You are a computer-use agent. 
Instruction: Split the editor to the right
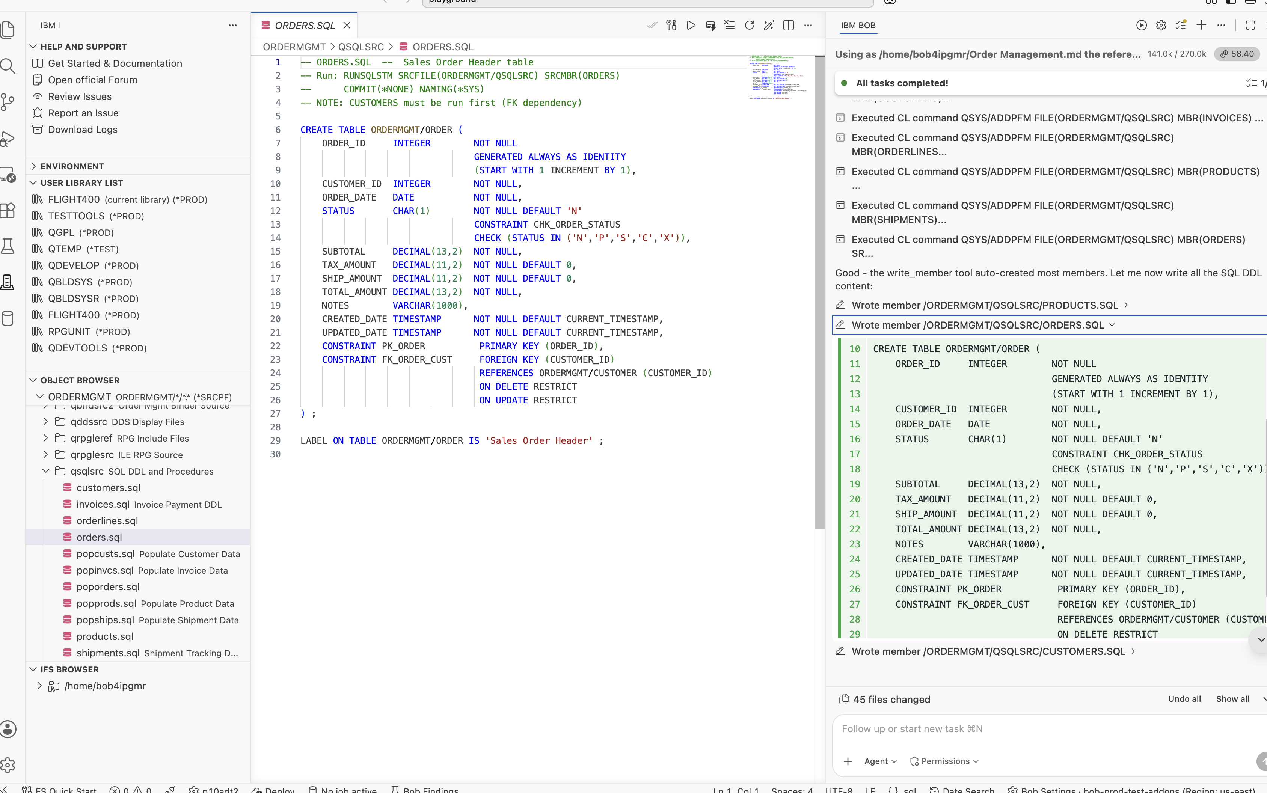click(788, 25)
